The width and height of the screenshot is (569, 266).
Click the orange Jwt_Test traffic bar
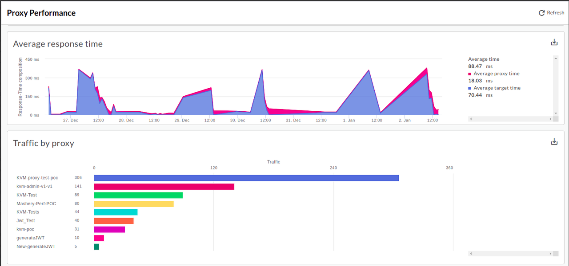pyautogui.click(x=114, y=221)
